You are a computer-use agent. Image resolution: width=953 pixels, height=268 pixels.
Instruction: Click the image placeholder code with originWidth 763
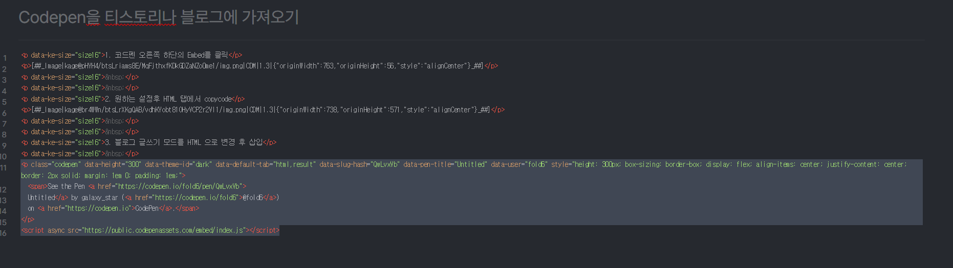(259, 66)
